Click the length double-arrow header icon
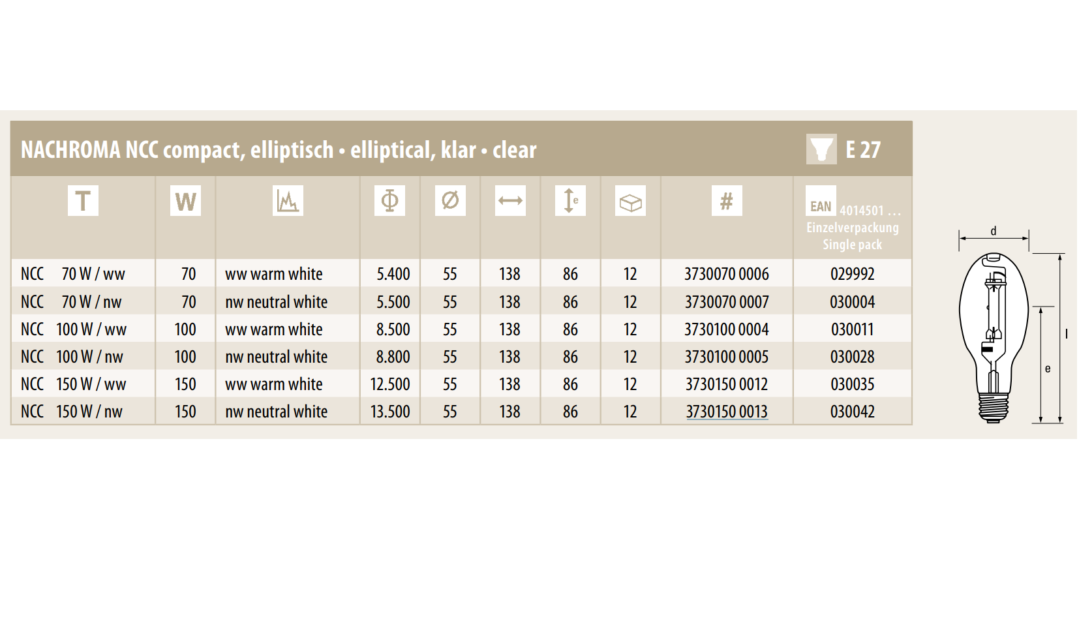1079x636 pixels. coord(510,200)
